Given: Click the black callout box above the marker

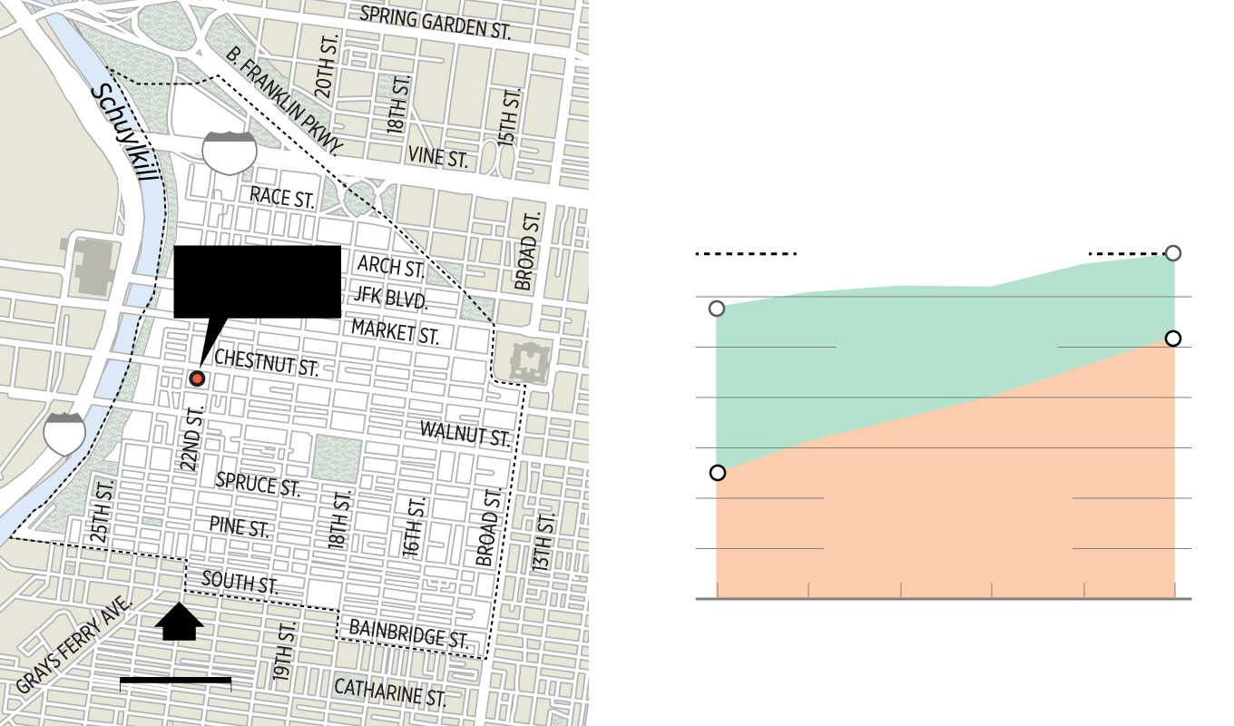Looking at the screenshot, I should 257,281.
